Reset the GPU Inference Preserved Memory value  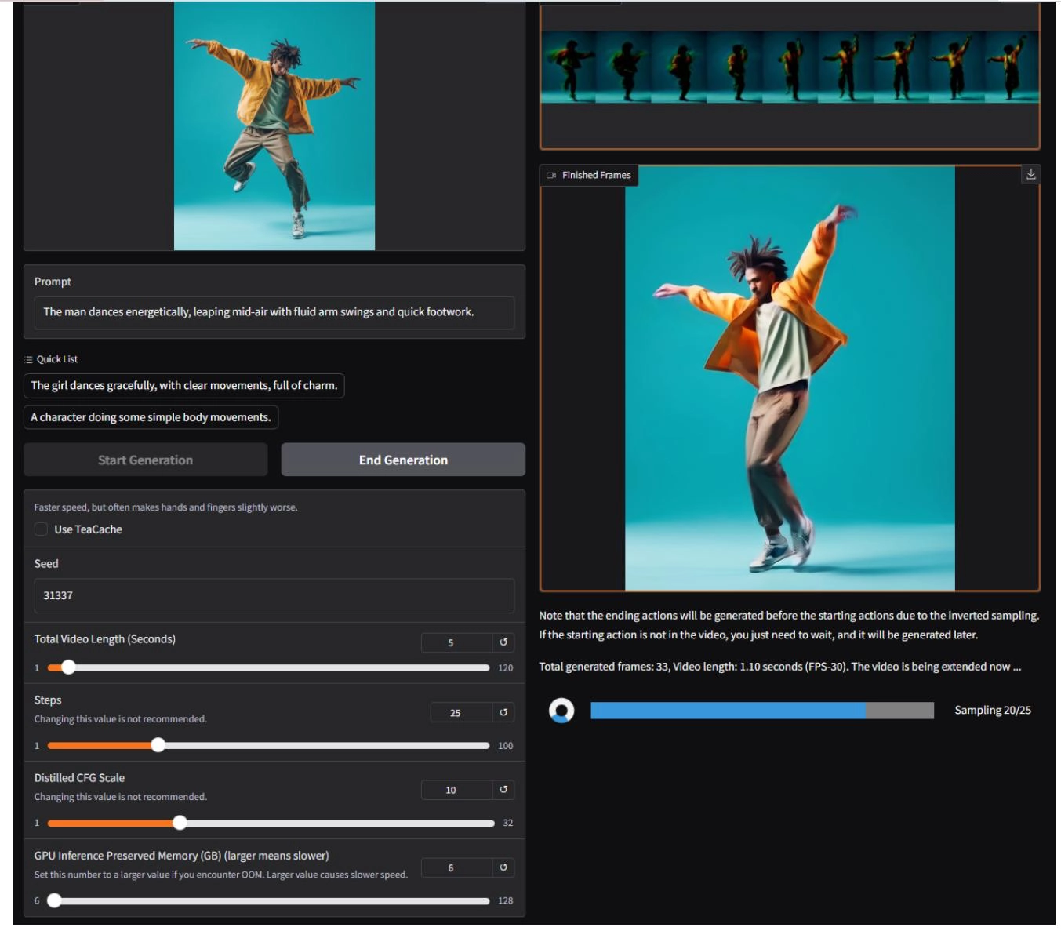point(503,867)
